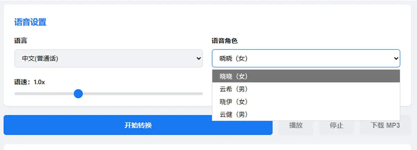Screen dimensions: 417x150
Task: Click the 语速: 1.0x speed label
Action: click(x=30, y=82)
